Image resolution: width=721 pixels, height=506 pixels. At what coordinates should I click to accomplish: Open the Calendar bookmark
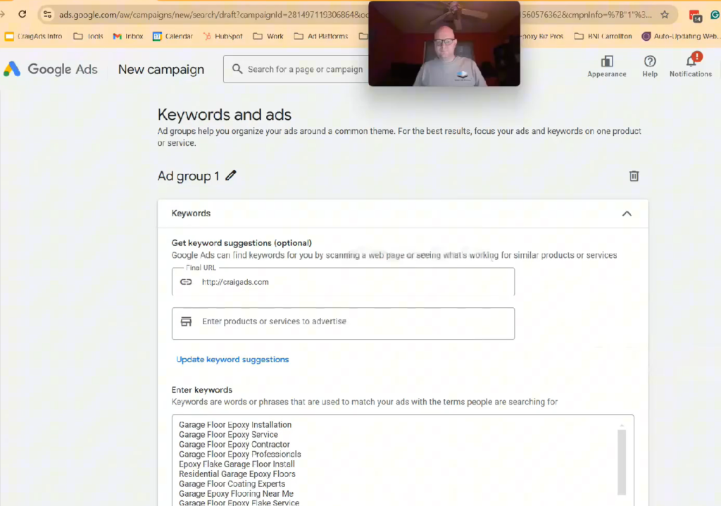click(173, 36)
